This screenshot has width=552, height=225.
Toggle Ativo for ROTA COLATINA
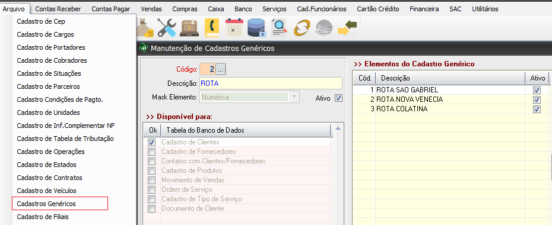[537, 109]
